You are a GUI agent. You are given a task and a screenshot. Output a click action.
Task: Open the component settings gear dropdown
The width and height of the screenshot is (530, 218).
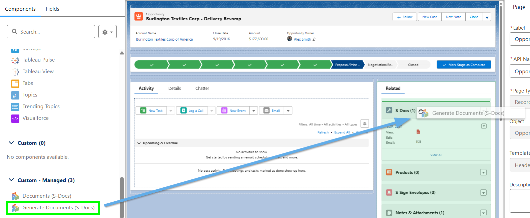(107, 32)
